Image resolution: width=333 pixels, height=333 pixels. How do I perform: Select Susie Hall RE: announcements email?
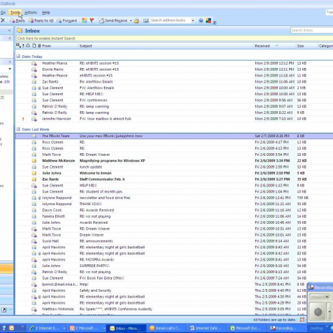[174, 241]
